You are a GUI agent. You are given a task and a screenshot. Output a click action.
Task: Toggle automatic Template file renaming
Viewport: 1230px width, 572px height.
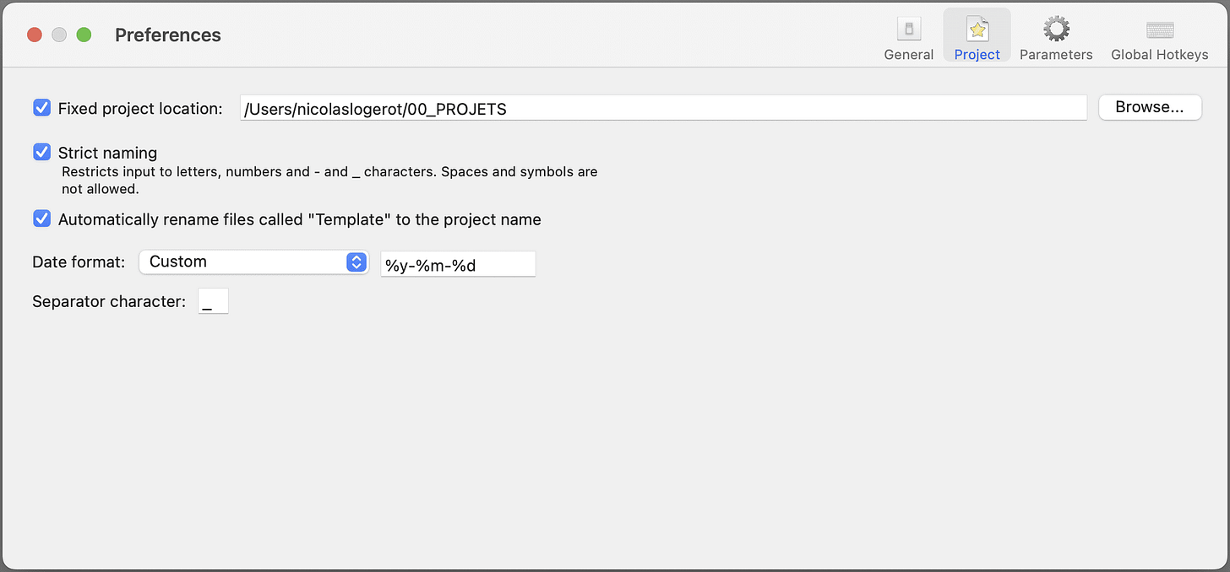(42, 219)
